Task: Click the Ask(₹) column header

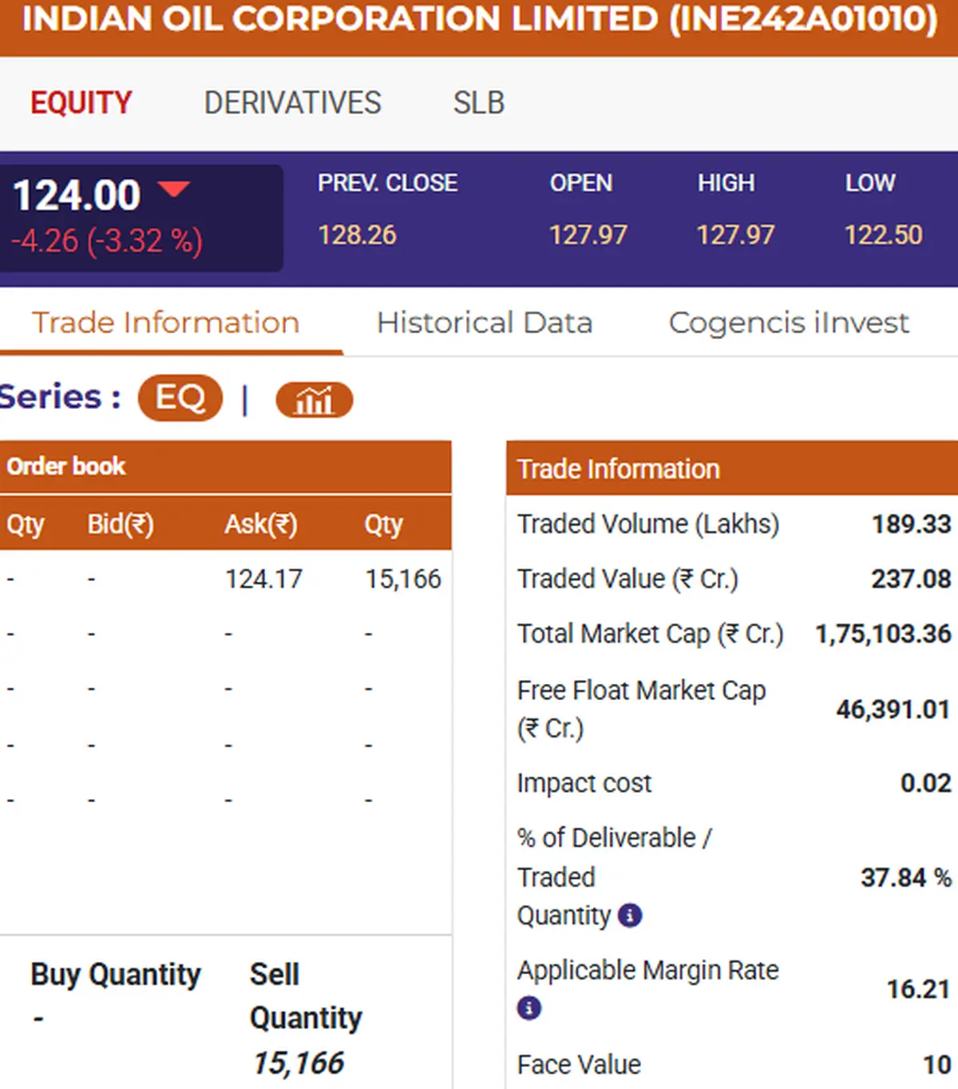Action: point(260,524)
